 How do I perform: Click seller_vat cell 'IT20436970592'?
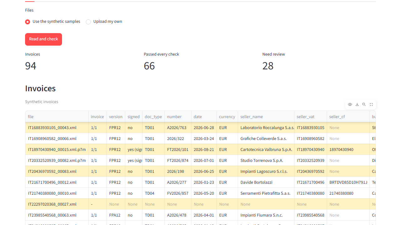click(310, 171)
